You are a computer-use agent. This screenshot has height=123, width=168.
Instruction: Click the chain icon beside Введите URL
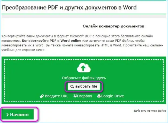pos(42,96)
